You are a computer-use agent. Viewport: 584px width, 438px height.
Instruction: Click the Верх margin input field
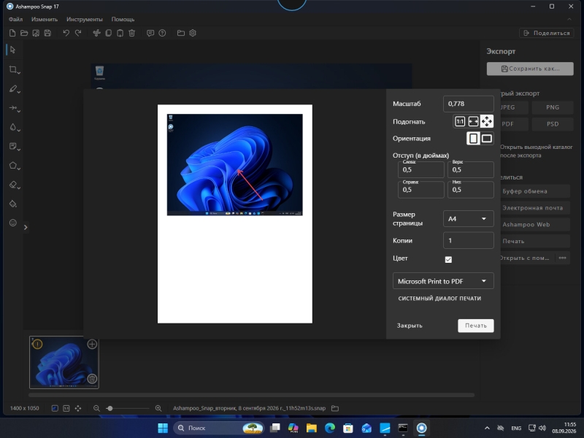click(x=471, y=169)
